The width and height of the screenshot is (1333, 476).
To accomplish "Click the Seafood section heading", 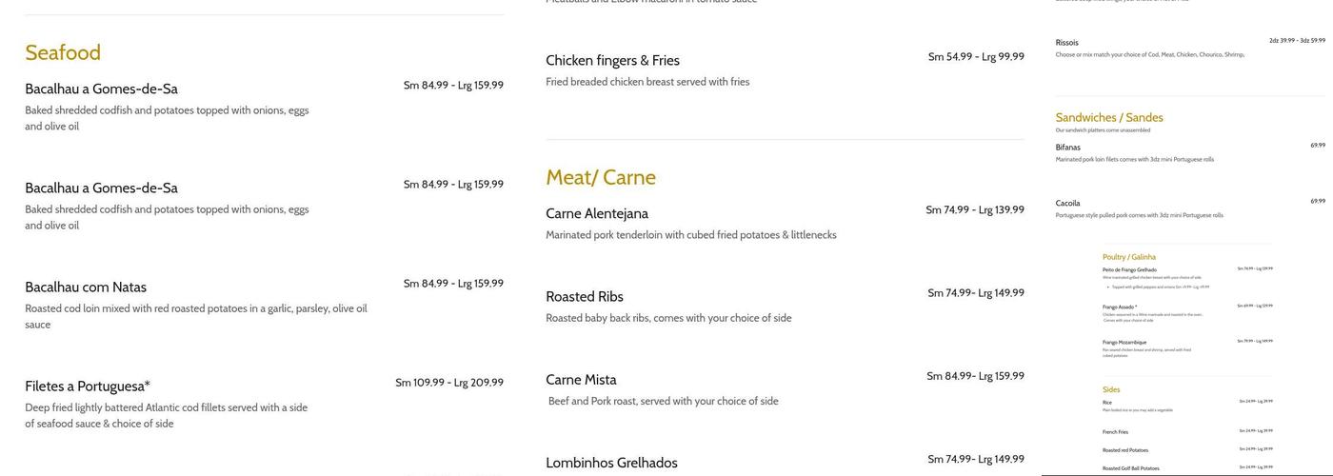I will [x=63, y=53].
